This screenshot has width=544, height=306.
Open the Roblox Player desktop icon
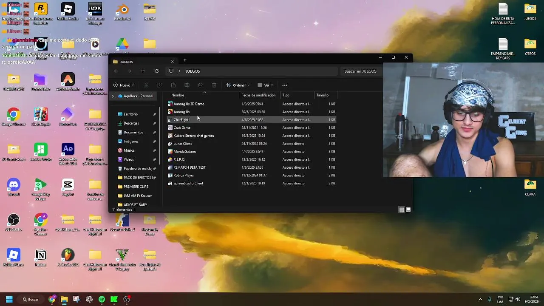pyautogui.click(x=13, y=258)
